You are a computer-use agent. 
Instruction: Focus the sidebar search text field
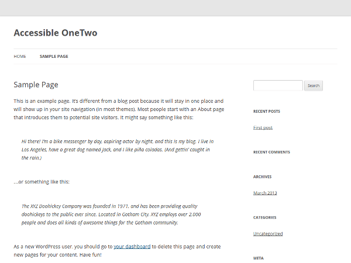pos(278,85)
